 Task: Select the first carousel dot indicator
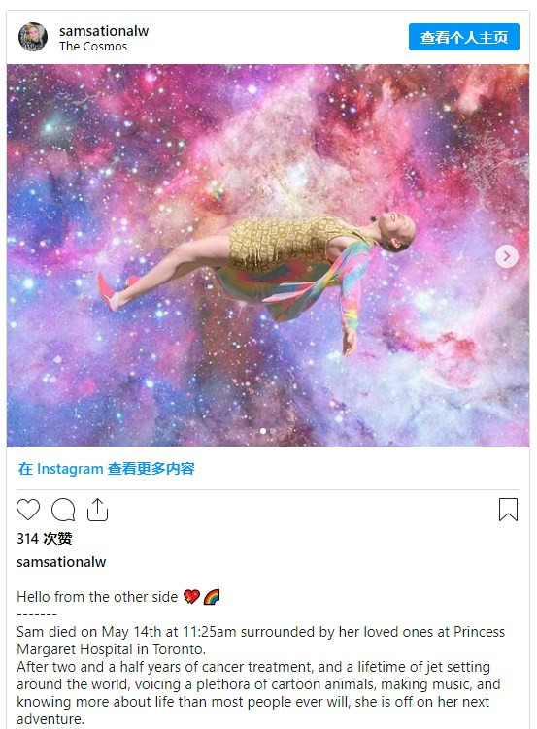point(263,431)
